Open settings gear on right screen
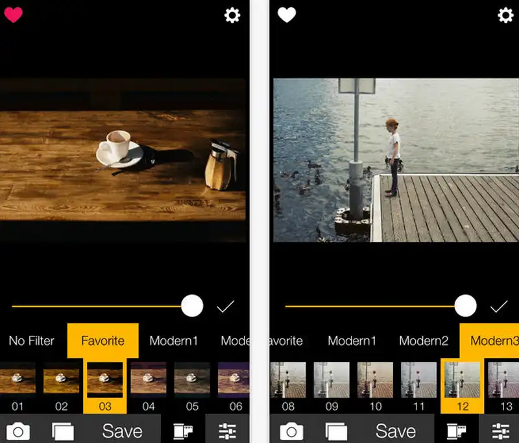This screenshot has width=519, height=443. click(505, 16)
